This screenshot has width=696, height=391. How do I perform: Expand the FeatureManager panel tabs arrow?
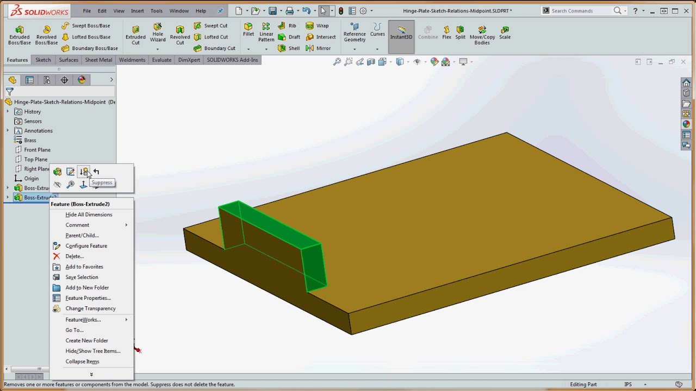tap(111, 80)
